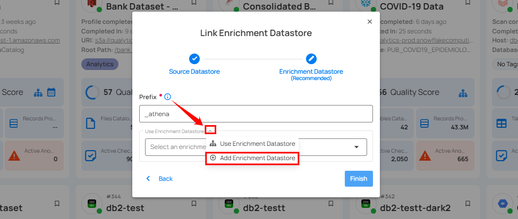Click the Enrichment Datastore (Recommended) step label
518x219 pixels.
[x=311, y=75]
